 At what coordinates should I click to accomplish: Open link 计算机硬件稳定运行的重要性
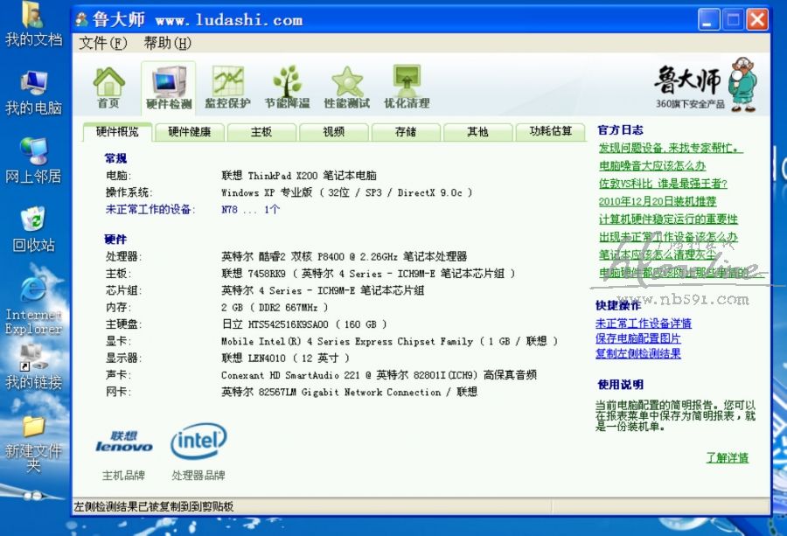click(668, 219)
